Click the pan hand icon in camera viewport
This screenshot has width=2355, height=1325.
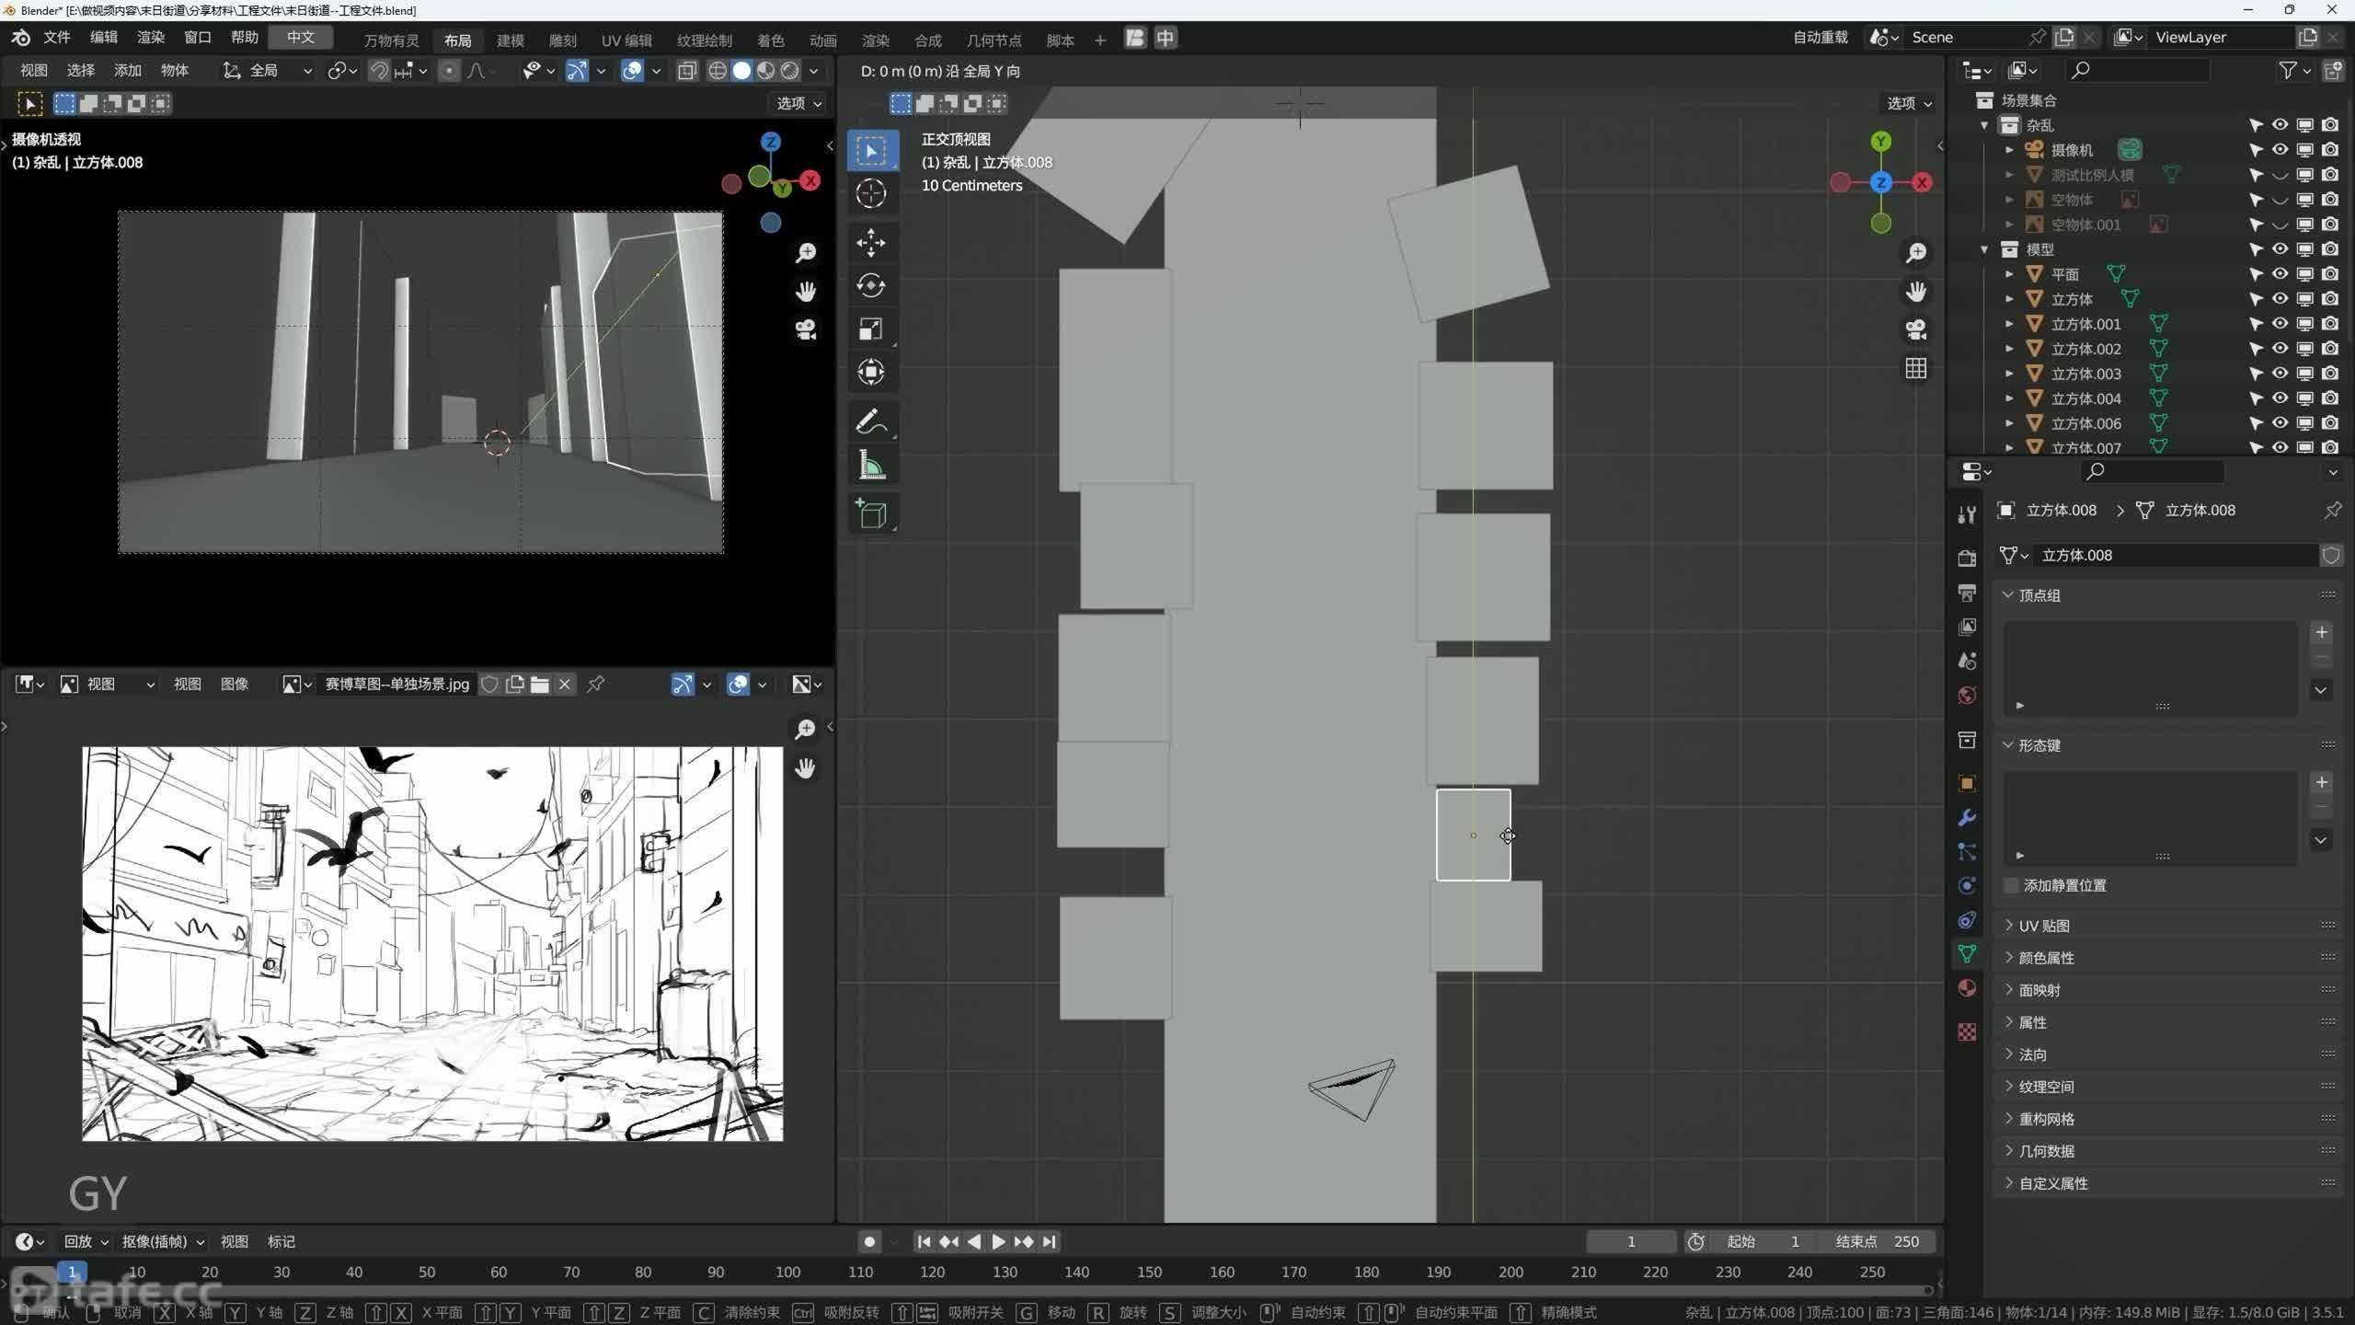(x=806, y=292)
